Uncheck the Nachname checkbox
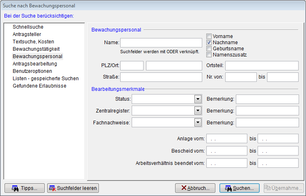The height and width of the screenshot is (196, 306). coord(209,43)
